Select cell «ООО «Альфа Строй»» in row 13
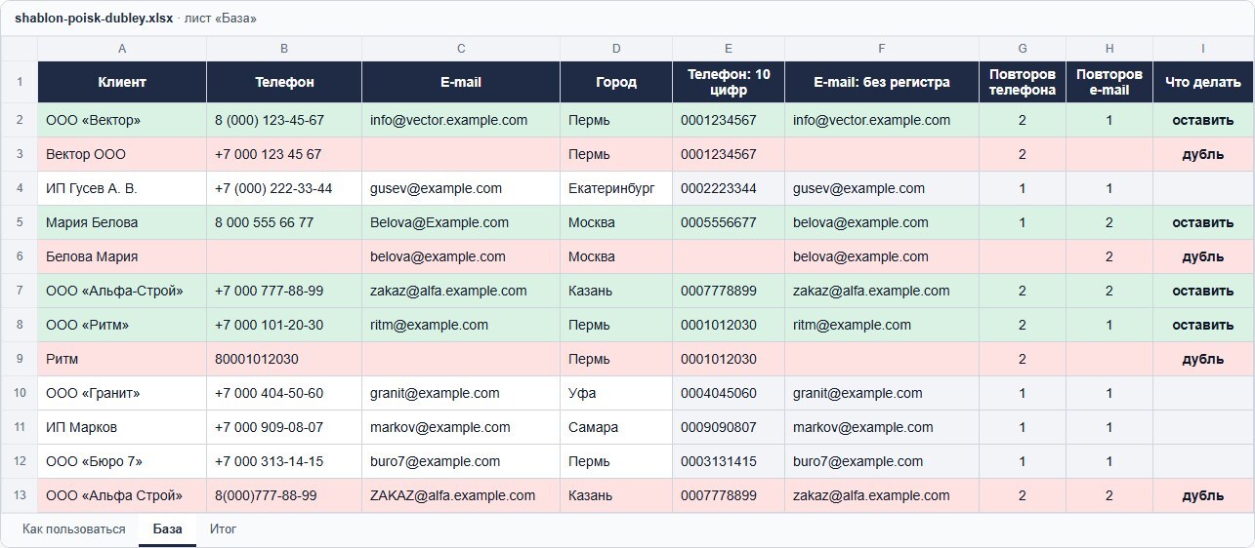The width and height of the screenshot is (1255, 548). (122, 495)
